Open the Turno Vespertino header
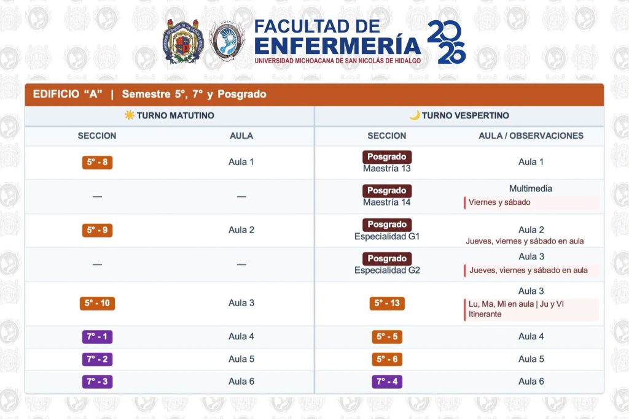The height and width of the screenshot is (419, 629). pyautogui.click(x=459, y=116)
